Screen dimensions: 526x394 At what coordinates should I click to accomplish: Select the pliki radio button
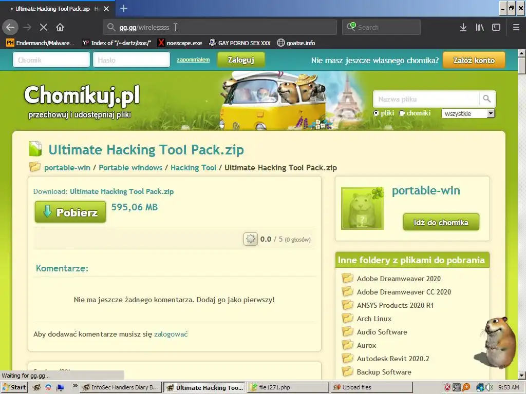pyautogui.click(x=376, y=113)
